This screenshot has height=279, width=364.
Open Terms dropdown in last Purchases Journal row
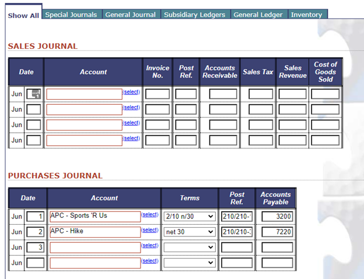tap(190, 263)
